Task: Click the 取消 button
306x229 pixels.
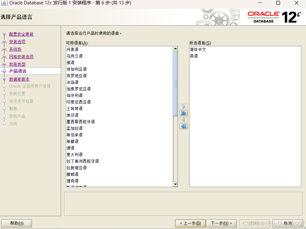Action: [x=287, y=223]
